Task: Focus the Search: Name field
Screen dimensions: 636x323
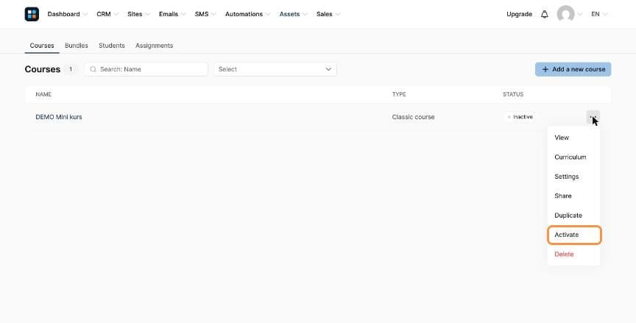Action: point(146,69)
